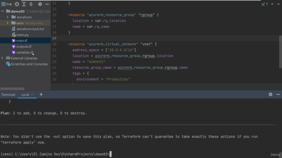The height and width of the screenshot is (158, 282).
Task: Switch to the Local terminal tab
Action: click(x=25, y=95)
